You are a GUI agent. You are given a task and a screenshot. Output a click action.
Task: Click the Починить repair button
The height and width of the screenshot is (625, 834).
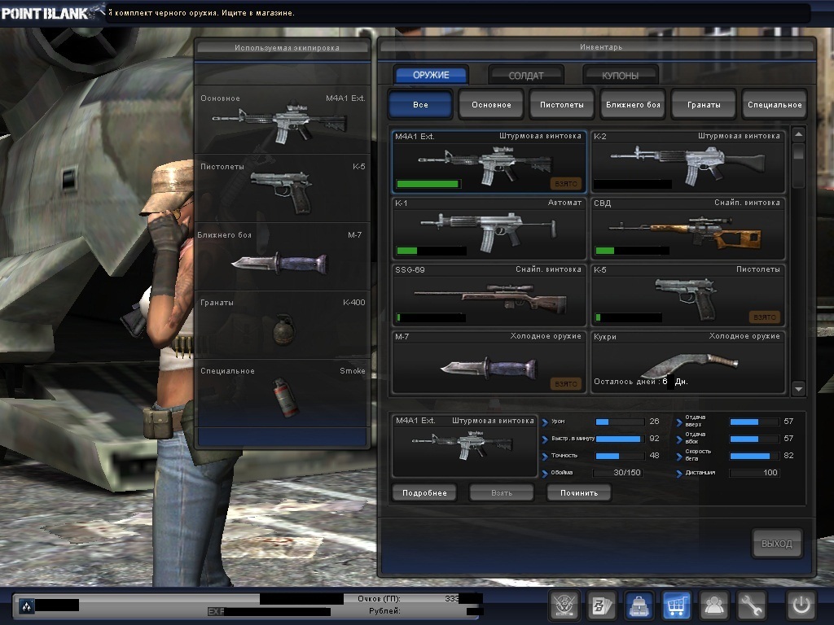[x=579, y=492]
